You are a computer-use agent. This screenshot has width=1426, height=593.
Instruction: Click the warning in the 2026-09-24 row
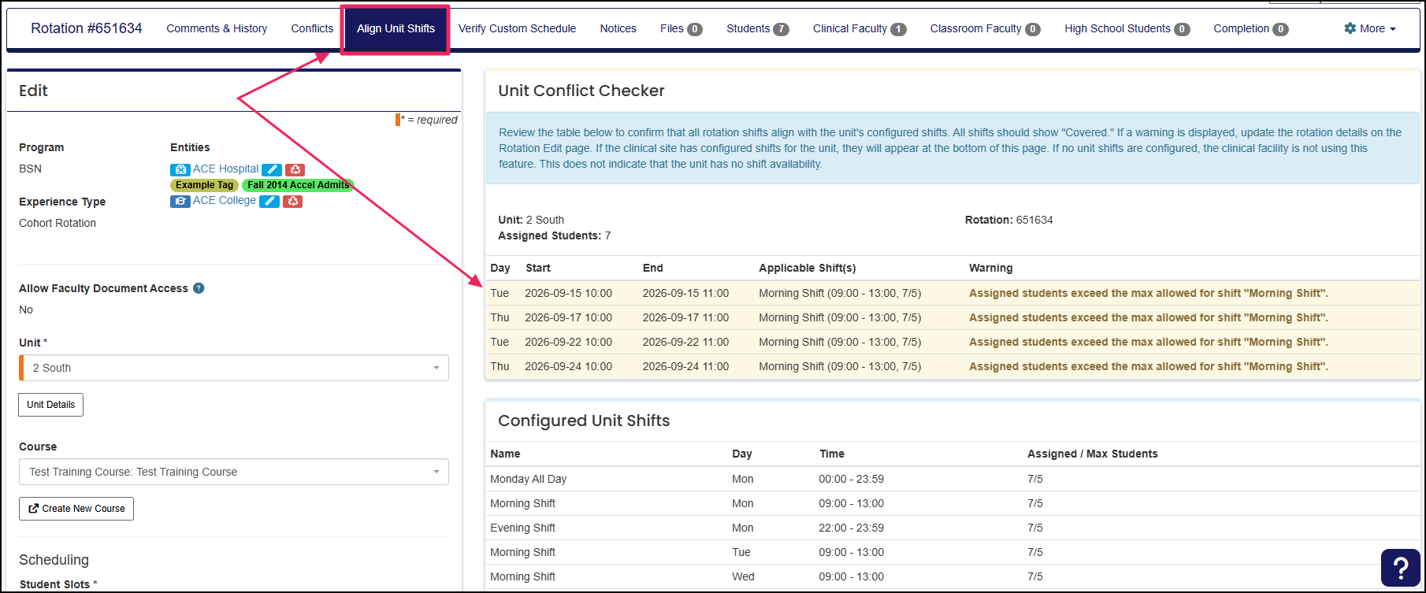1148,366
